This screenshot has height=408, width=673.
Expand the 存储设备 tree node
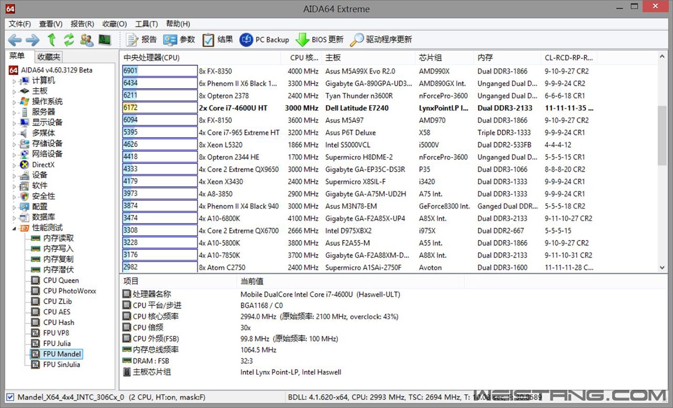(15, 144)
